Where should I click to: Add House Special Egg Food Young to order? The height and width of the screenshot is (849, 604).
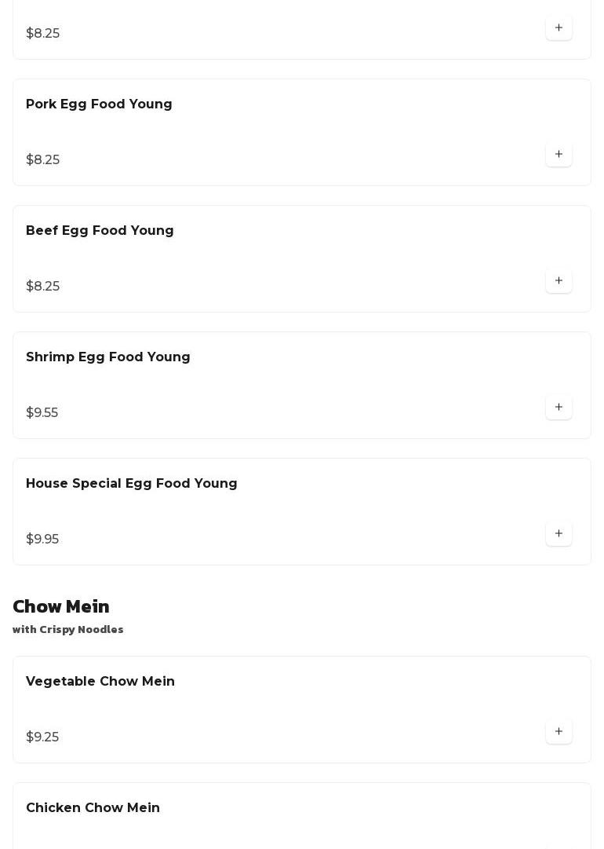(559, 534)
